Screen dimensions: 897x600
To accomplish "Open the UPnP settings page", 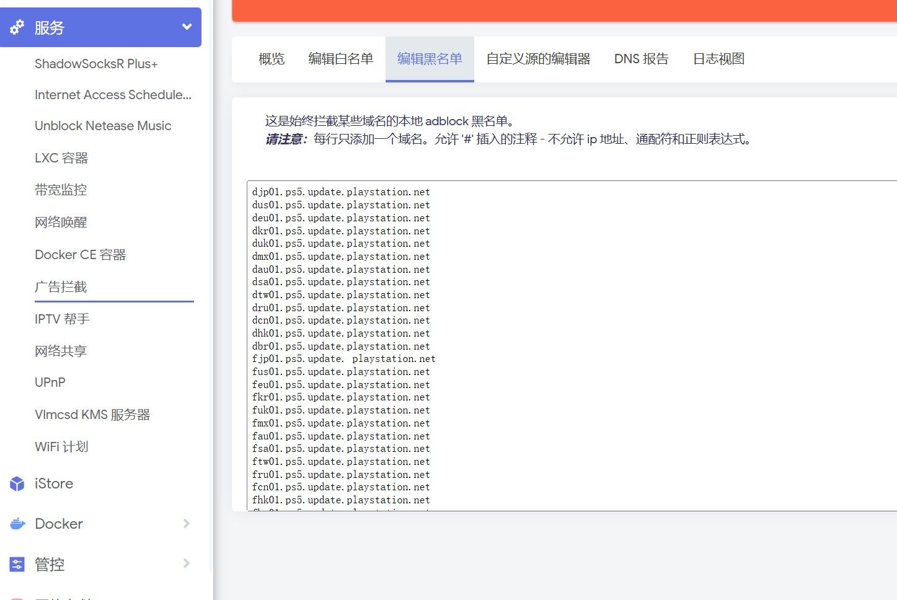I will coord(50,382).
